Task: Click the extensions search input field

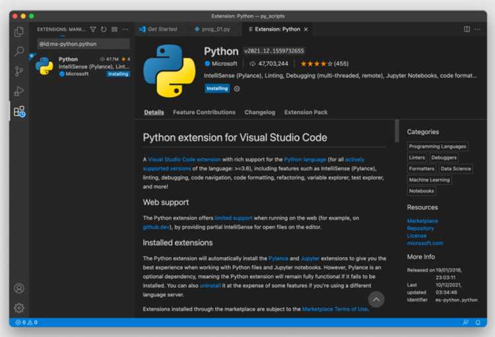Action: pyautogui.click(x=83, y=44)
